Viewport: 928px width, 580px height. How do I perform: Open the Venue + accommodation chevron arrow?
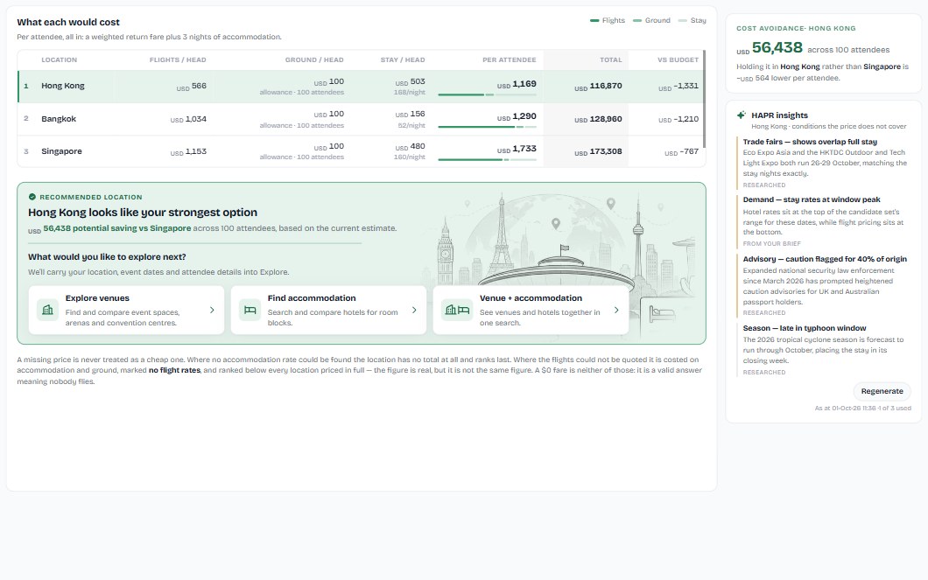(x=616, y=310)
